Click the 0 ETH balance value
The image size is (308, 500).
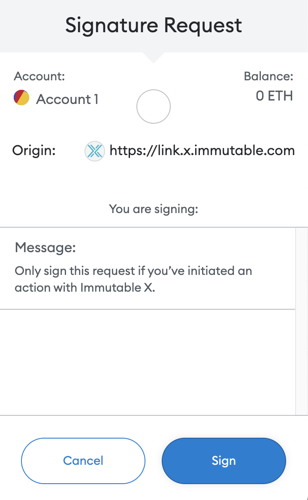[274, 96]
